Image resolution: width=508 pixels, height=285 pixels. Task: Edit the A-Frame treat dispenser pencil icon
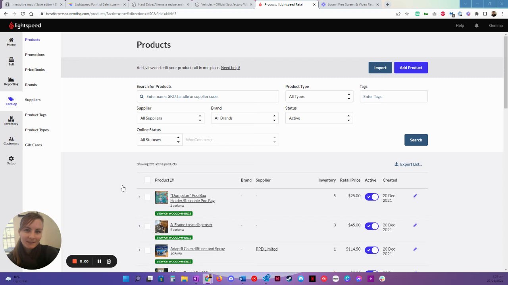pos(415,225)
